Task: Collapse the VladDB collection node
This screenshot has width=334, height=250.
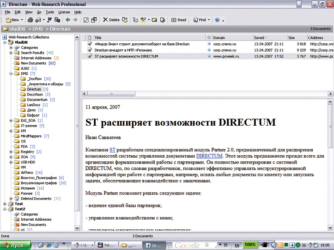Action: 5,42
